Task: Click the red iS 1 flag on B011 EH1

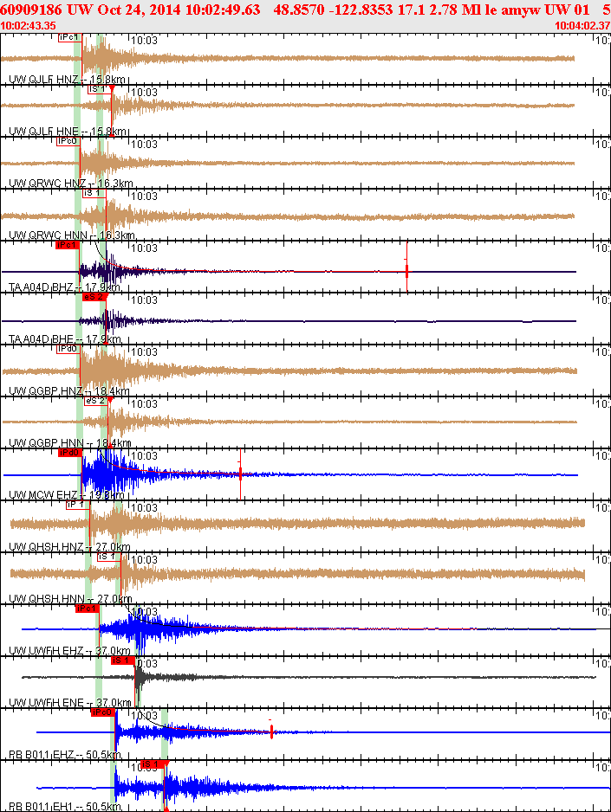Action: tap(153, 764)
